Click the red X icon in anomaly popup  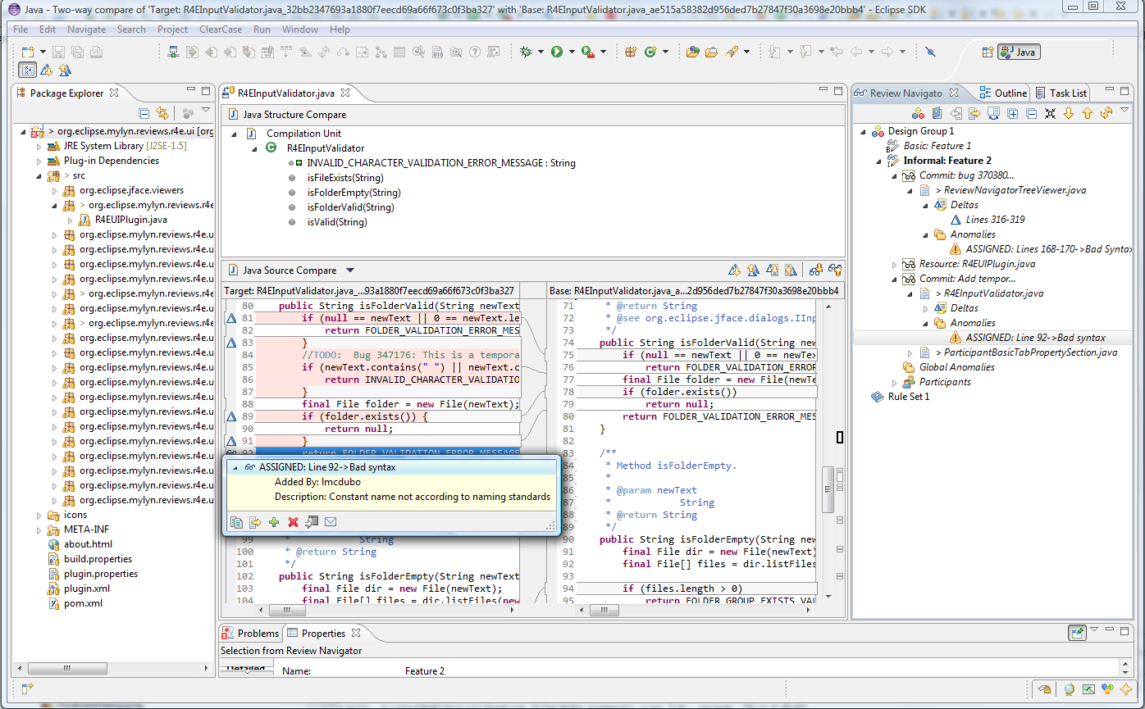coord(293,522)
